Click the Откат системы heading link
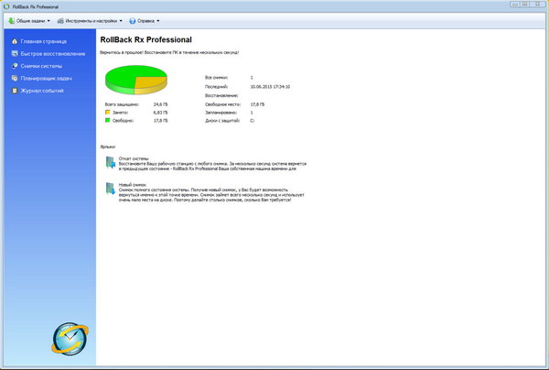This screenshot has height=370, width=549. tap(134, 158)
